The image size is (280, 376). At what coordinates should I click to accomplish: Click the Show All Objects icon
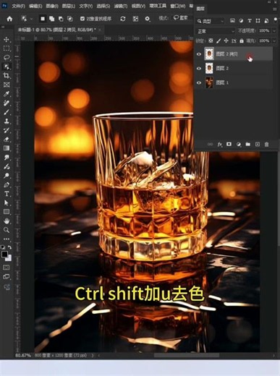point(135,19)
